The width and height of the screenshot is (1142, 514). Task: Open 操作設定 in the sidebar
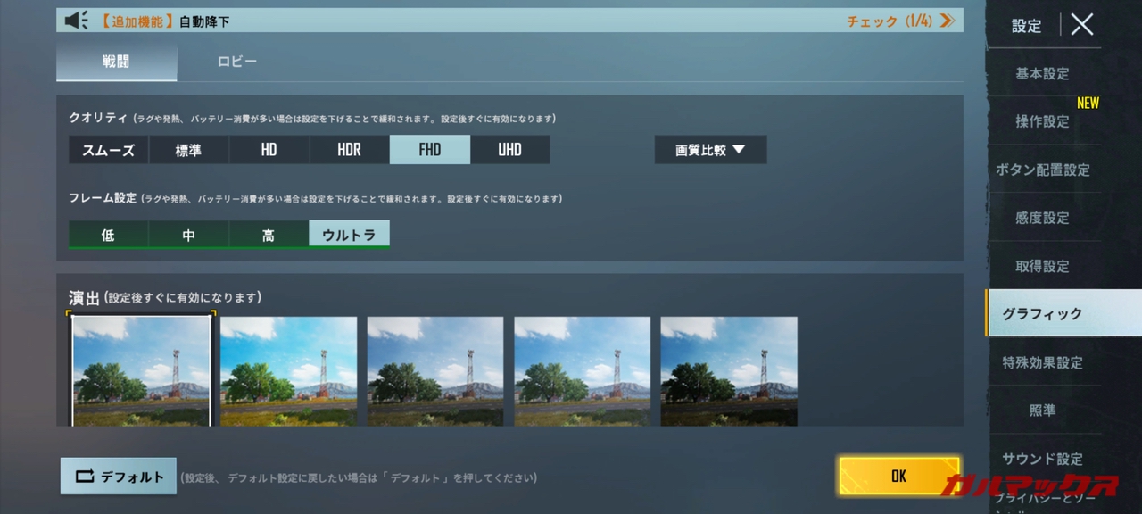[x=1042, y=122]
